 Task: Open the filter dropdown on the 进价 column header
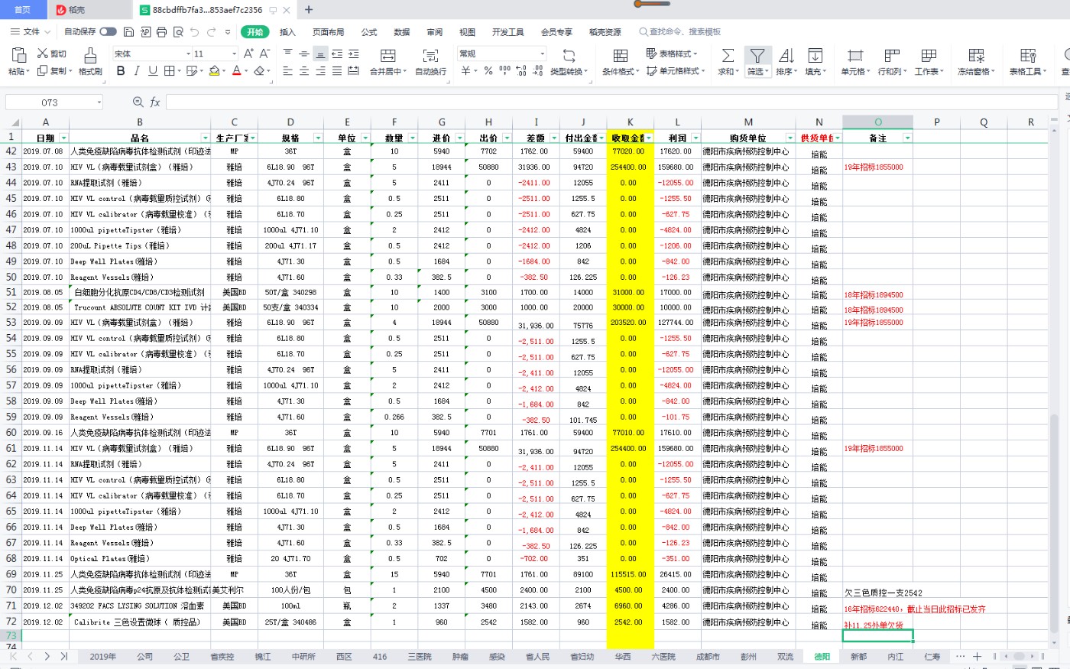pos(459,138)
